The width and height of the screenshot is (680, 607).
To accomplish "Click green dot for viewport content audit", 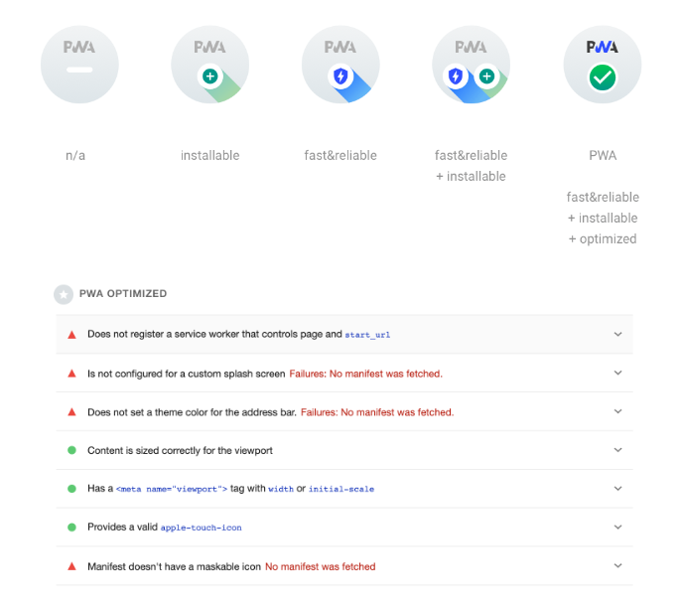I will (x=72, y=450).
